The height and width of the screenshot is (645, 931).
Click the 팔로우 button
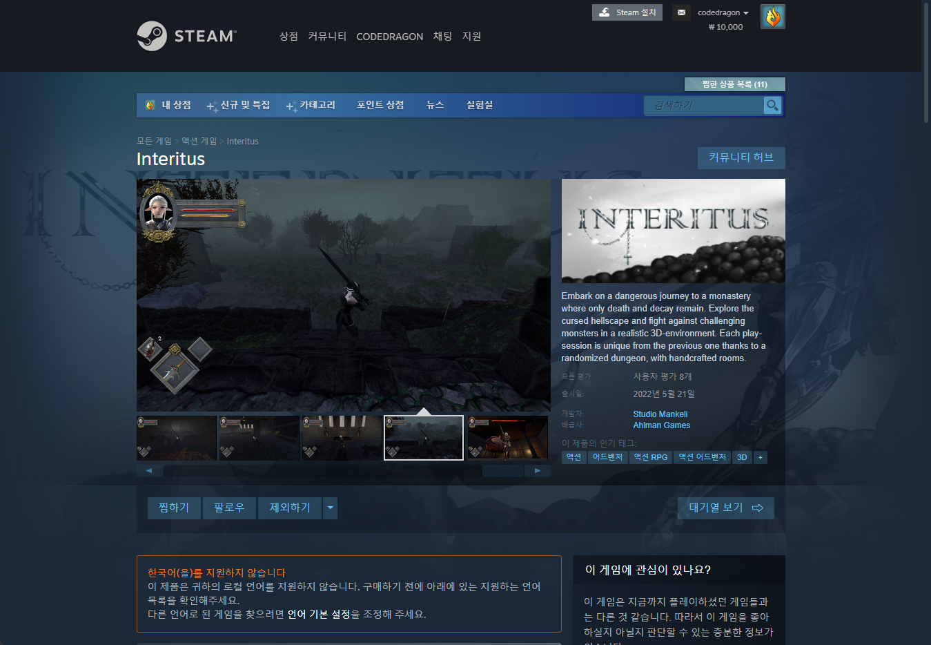click(229, 508)
